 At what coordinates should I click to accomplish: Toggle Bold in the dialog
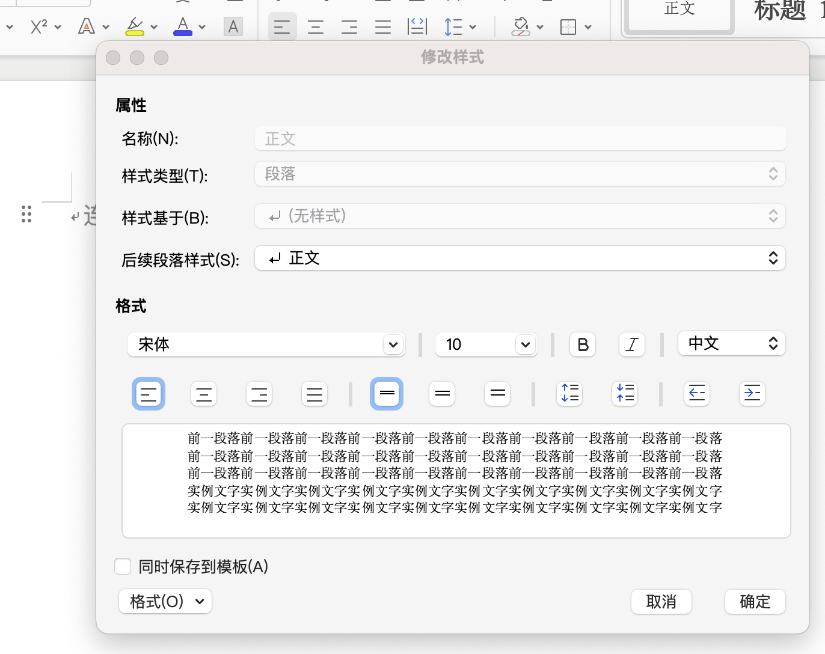coord(583,344)
